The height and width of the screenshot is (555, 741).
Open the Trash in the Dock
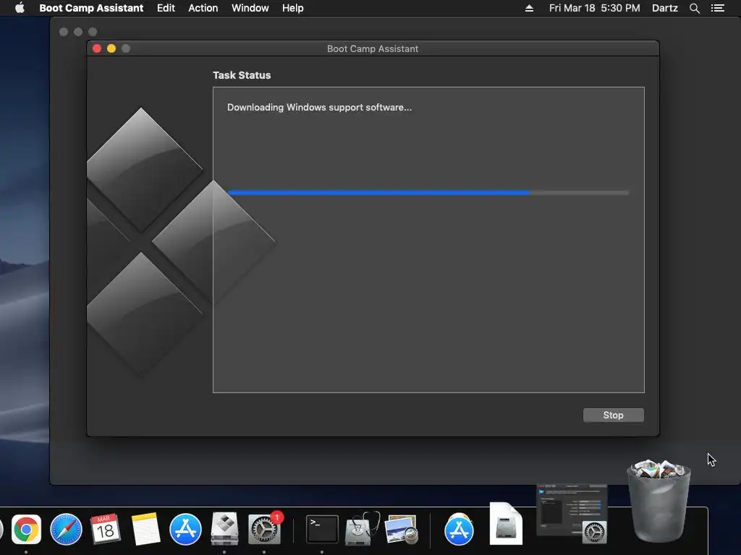tap(659, 502)
